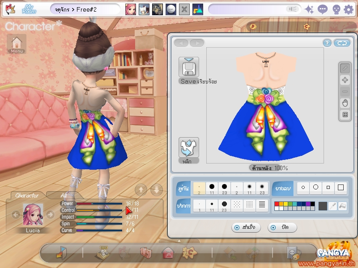This screenshot has height=268, width=358.
Task: Open My Room from the top bar
Action: pyautogui.click(x=29, y=9)
